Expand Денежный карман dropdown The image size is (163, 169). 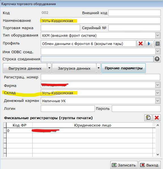(x=158, y=101)
